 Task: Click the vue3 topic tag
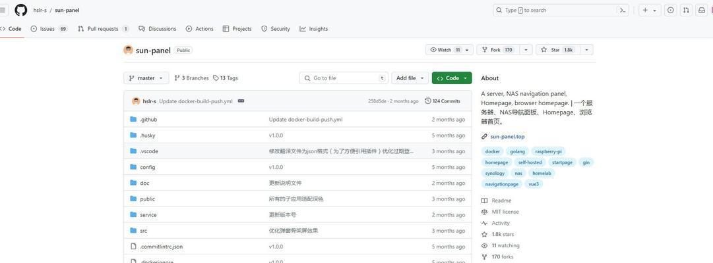(x=534, y=184)
